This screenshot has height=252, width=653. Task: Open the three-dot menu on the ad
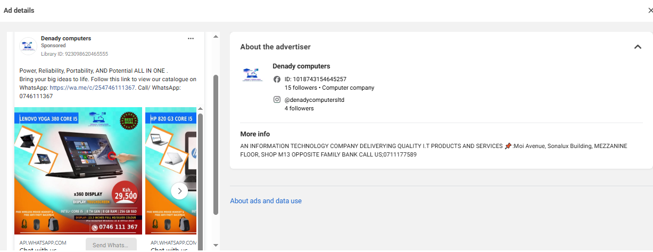click(x=191, y=38)
